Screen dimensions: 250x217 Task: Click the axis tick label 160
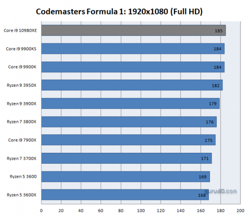coord(201,211)
